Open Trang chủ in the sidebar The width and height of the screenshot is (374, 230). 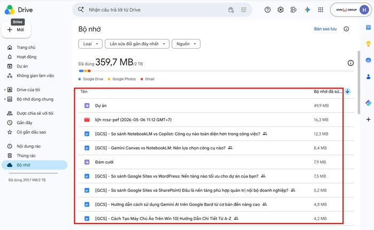[x=26, y=47]
